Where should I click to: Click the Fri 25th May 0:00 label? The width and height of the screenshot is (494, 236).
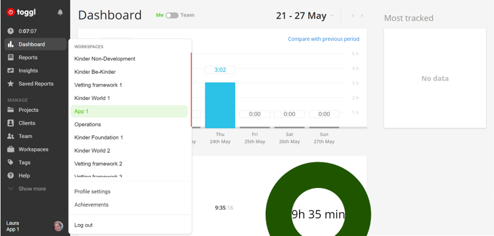(254, 114)
